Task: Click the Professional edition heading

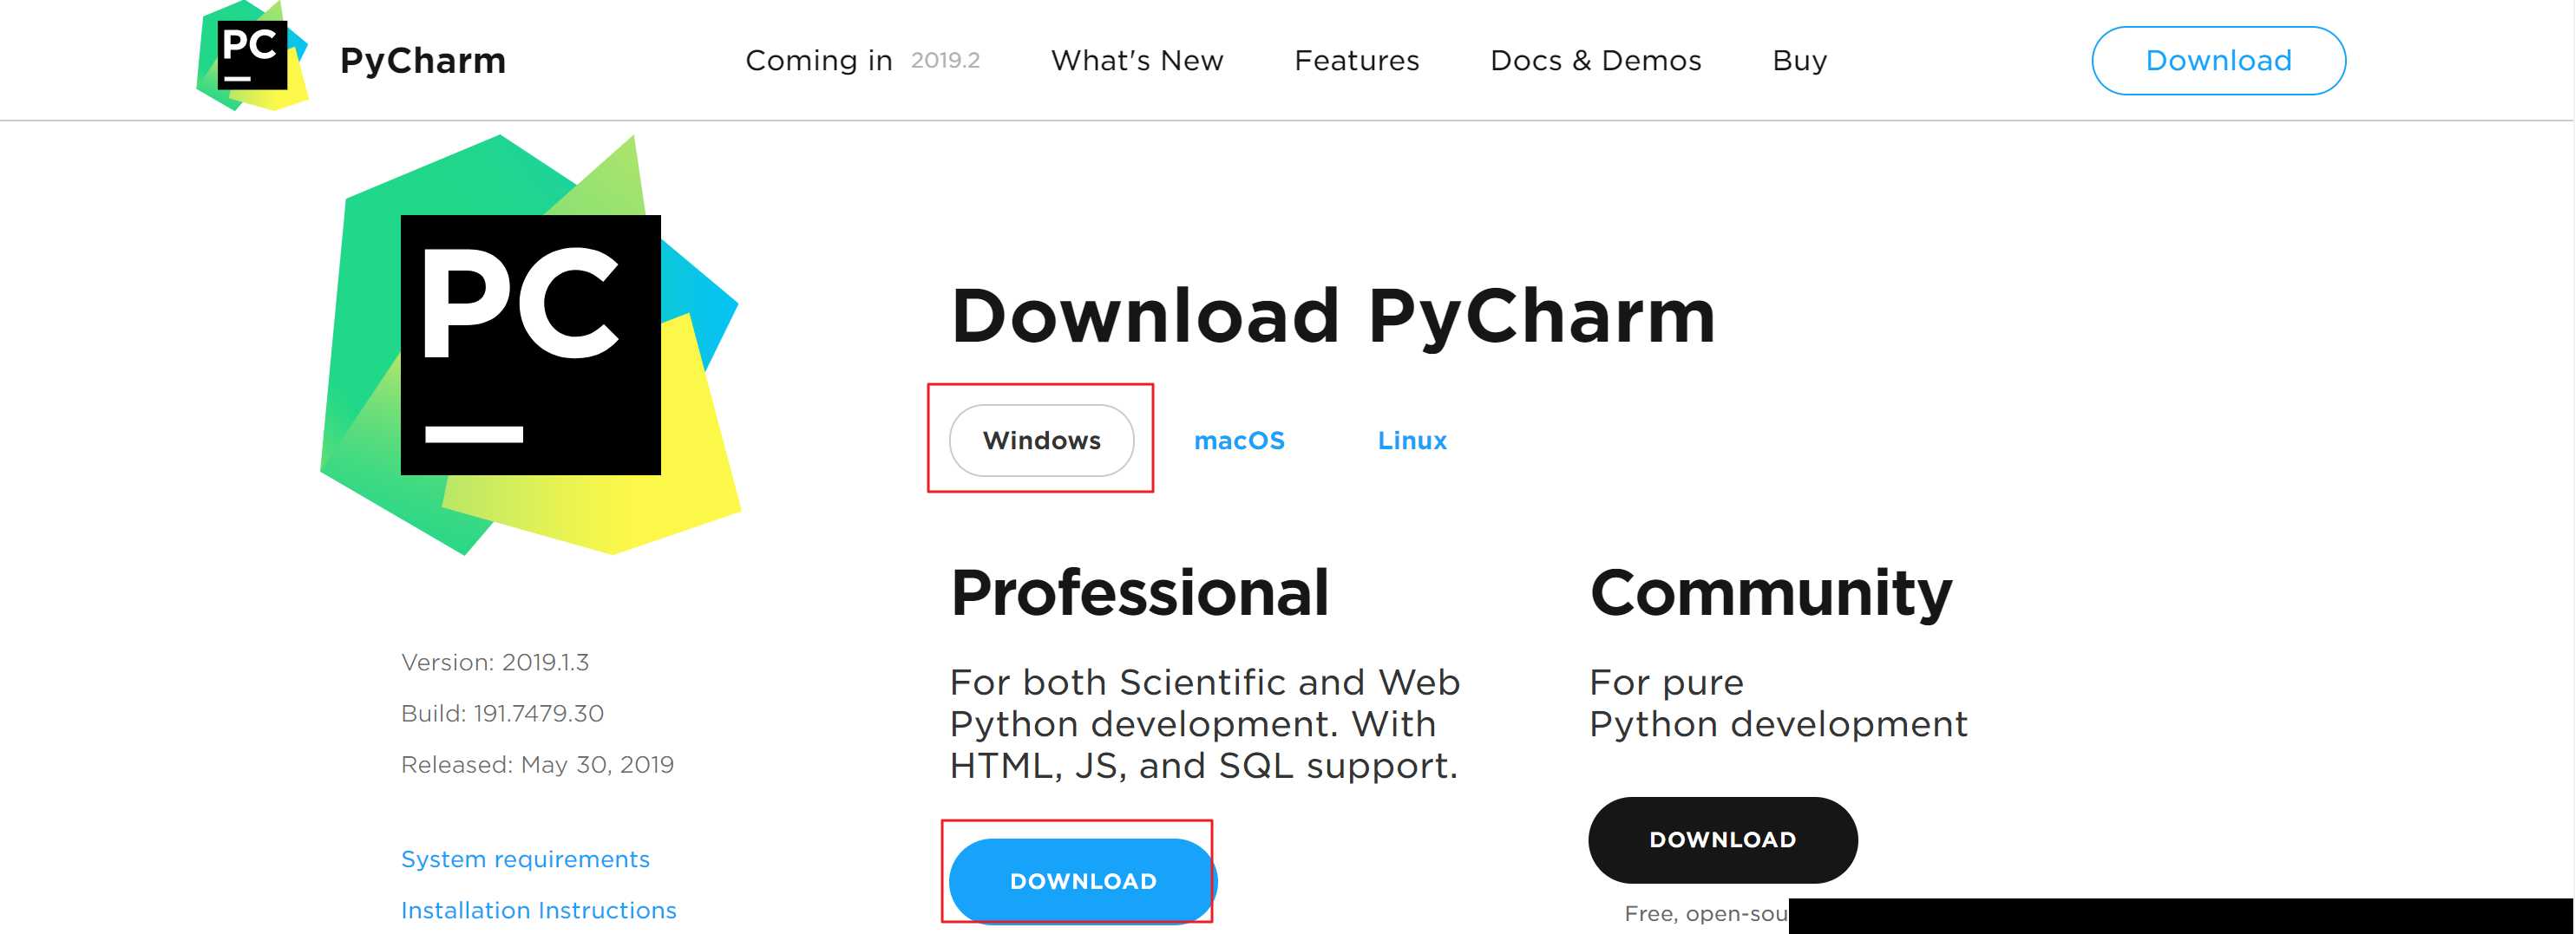Action: (x=1139, y=592)
